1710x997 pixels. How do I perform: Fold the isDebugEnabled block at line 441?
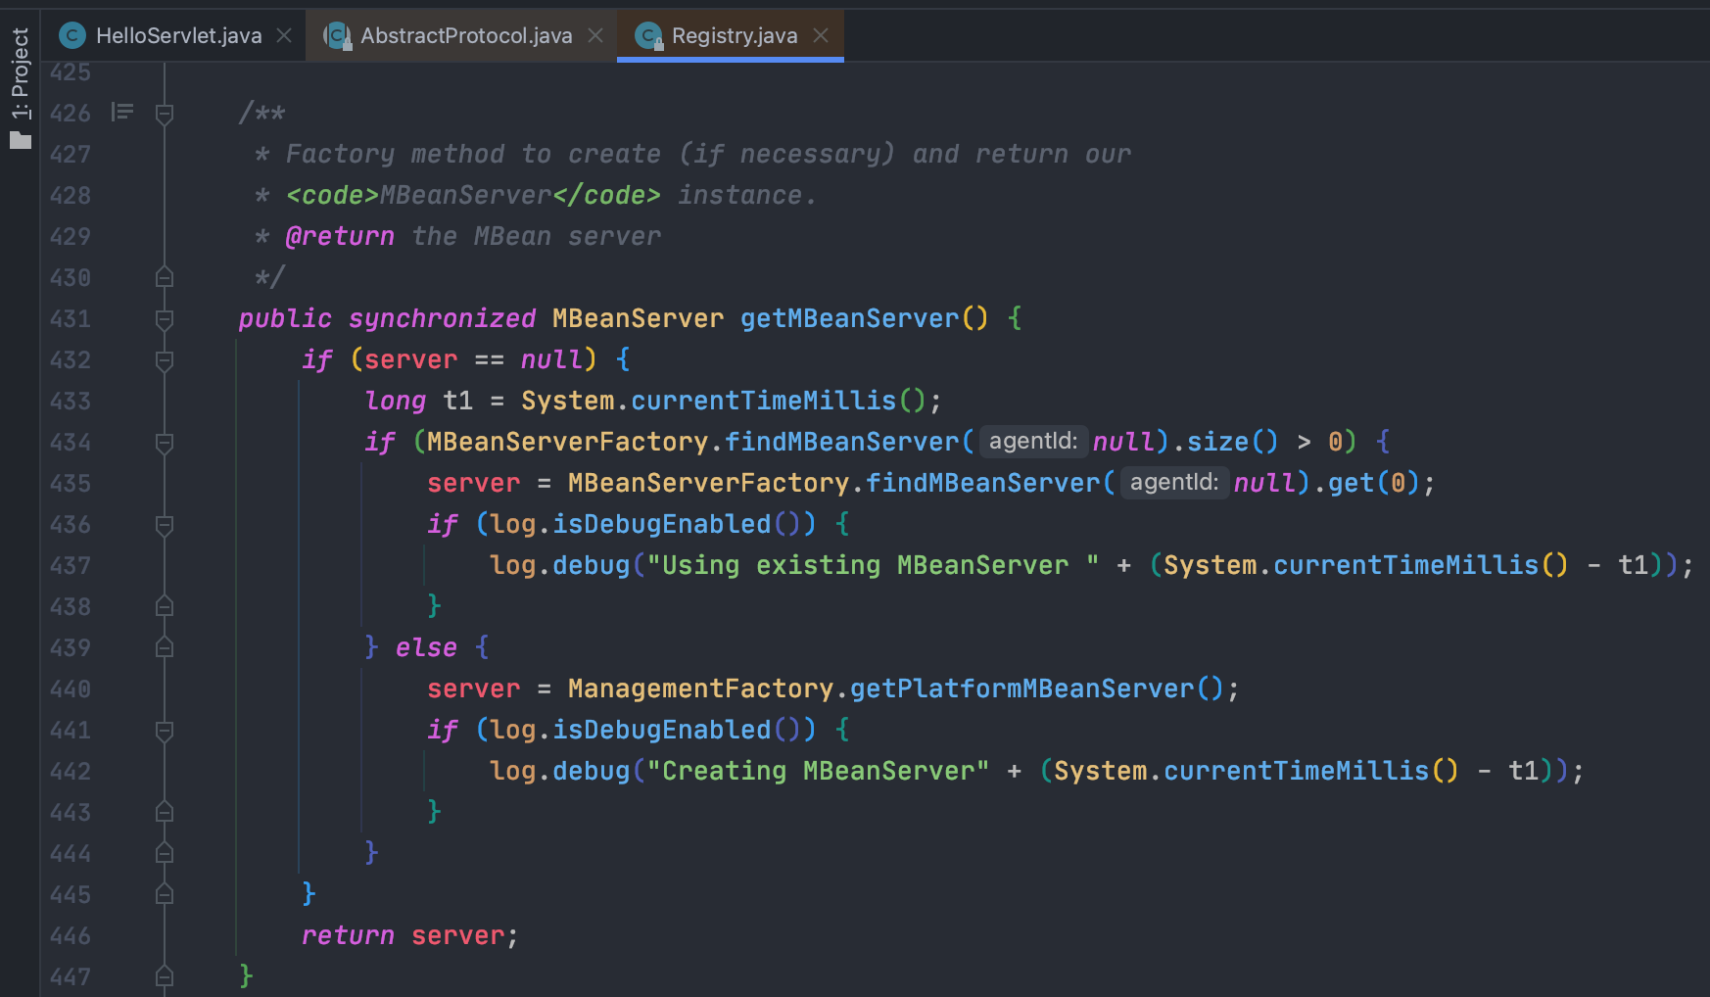coord(165,731)
